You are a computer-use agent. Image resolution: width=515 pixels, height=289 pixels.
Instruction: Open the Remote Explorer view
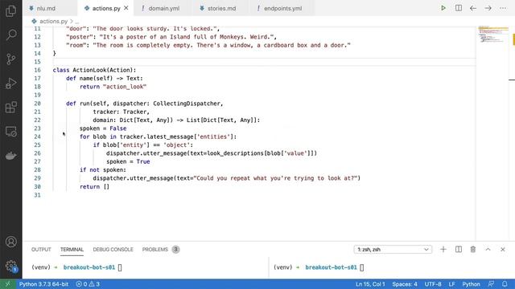[x=10, y=132]
